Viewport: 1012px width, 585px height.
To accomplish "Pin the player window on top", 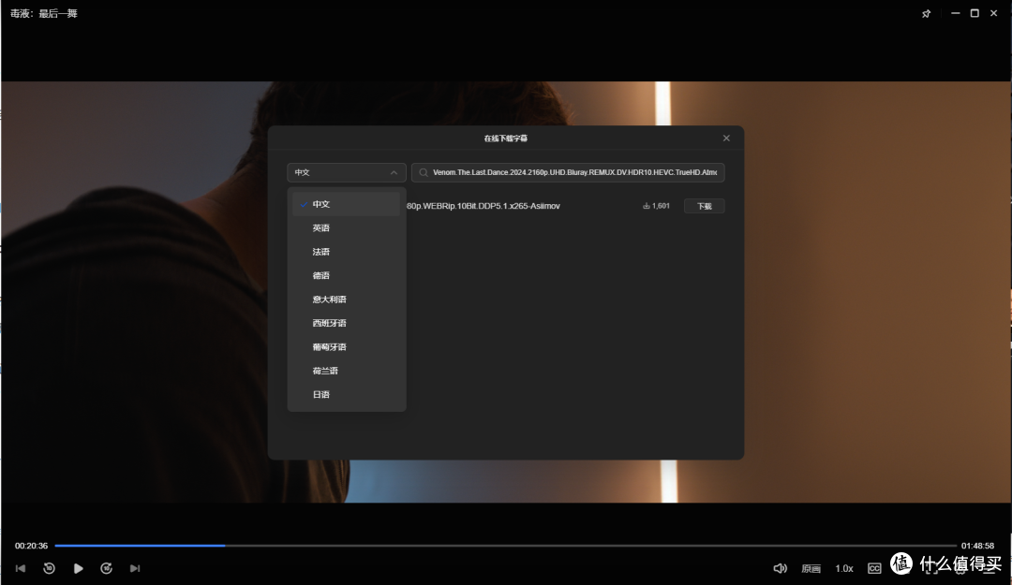I will pos(926,13).
